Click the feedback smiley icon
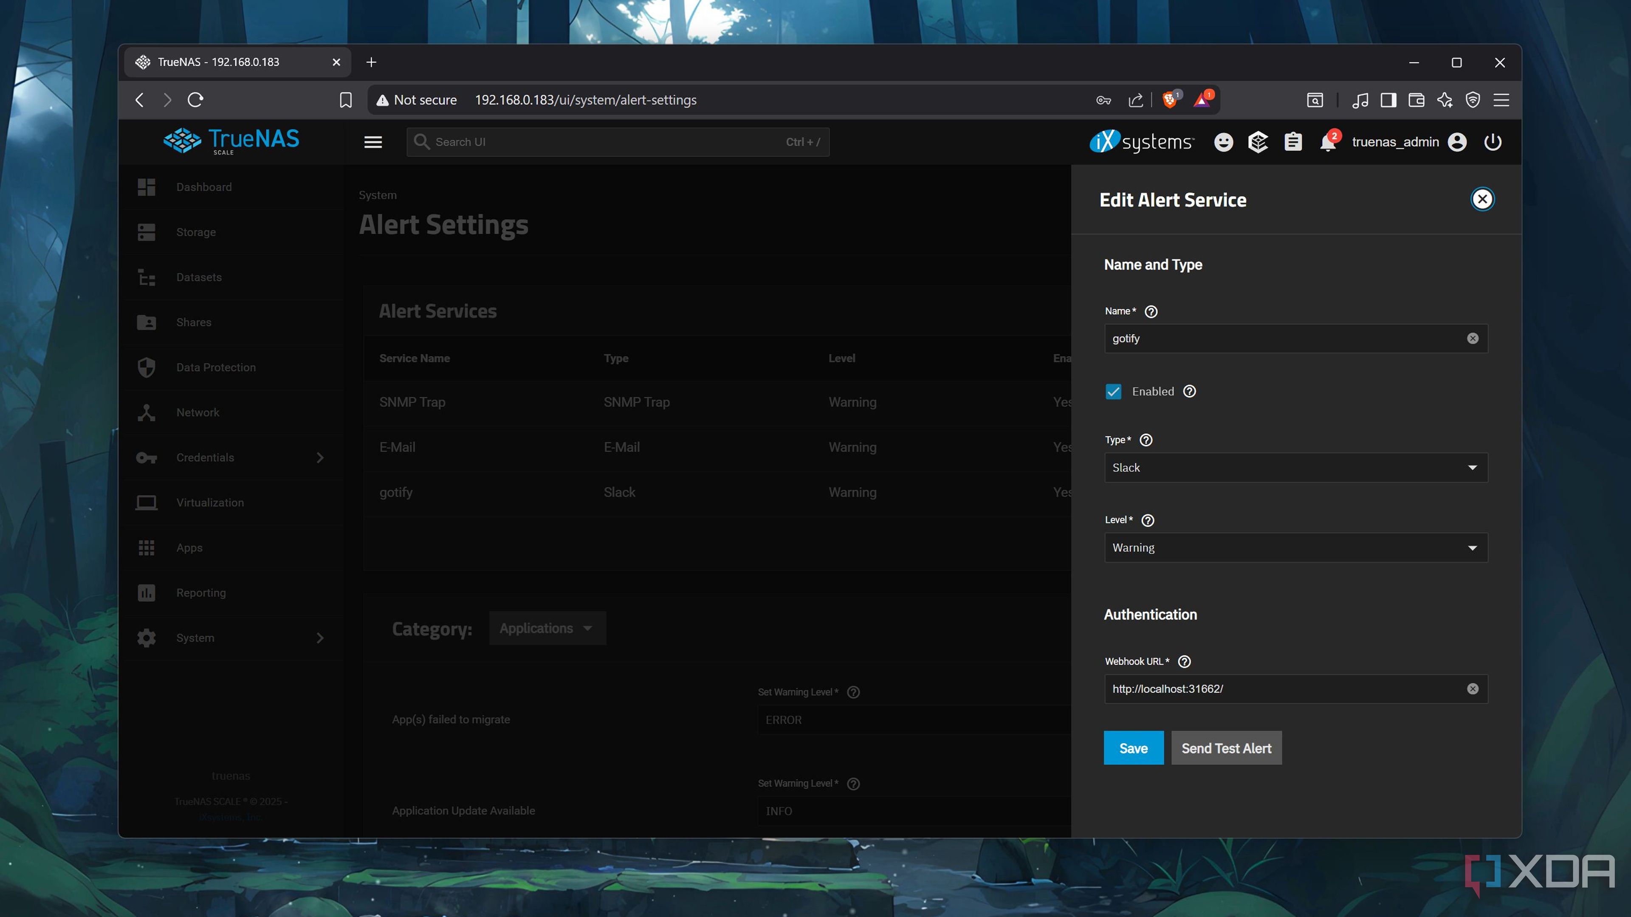 (x=1223, y=142)
